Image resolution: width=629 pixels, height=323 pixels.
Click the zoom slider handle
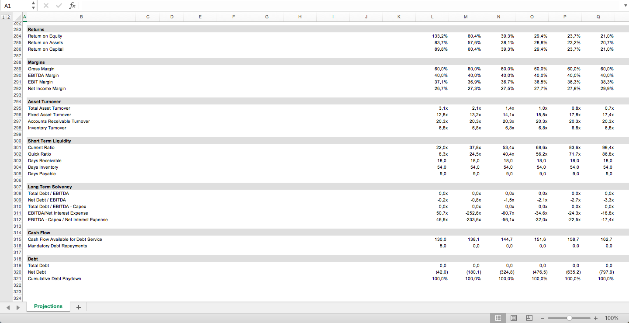pyautogui.click(x=569, y=318)
